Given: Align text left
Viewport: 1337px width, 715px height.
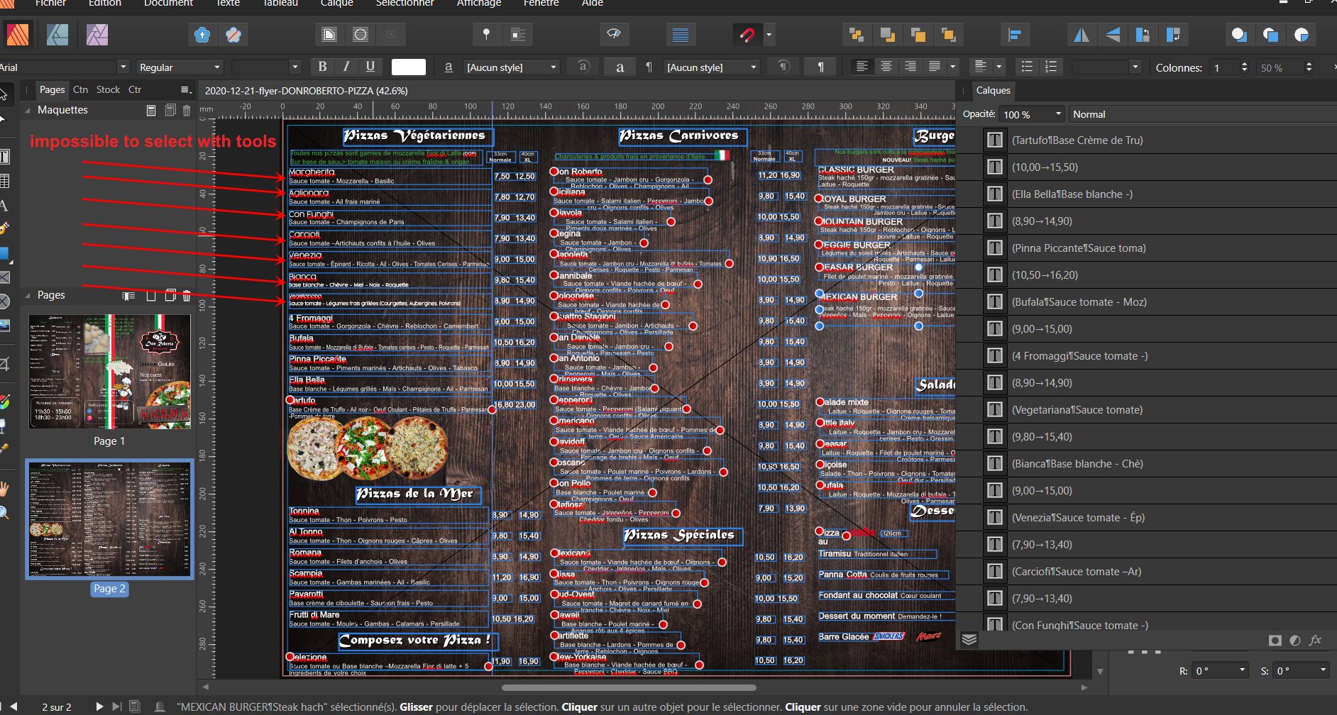Looking at the screenshot, I should 862,67.
